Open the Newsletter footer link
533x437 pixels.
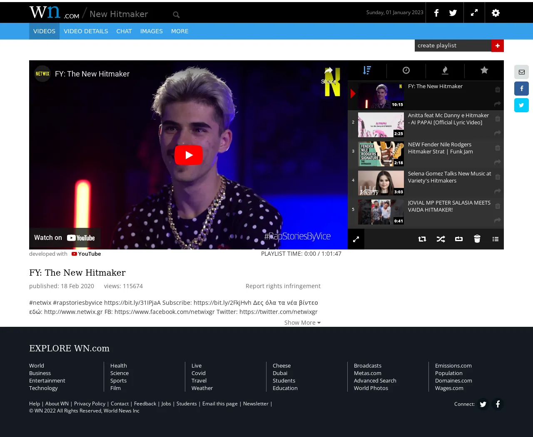[256, 404]
